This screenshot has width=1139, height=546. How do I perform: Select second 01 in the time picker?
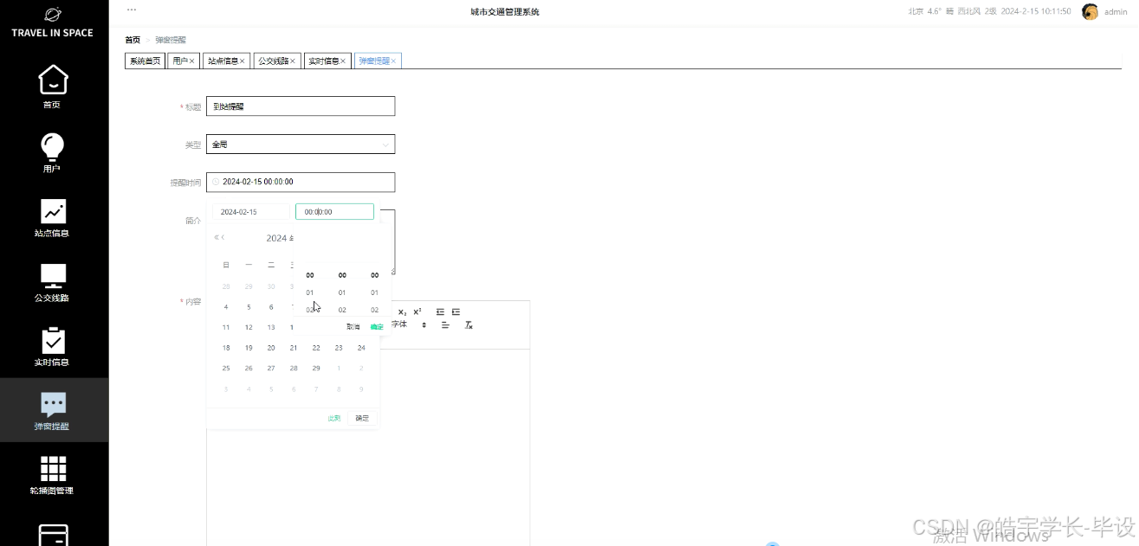pyautogui.click(x=375, y=292)
